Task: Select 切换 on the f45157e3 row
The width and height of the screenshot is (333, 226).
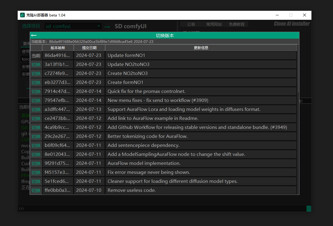Action: [36, 172]
